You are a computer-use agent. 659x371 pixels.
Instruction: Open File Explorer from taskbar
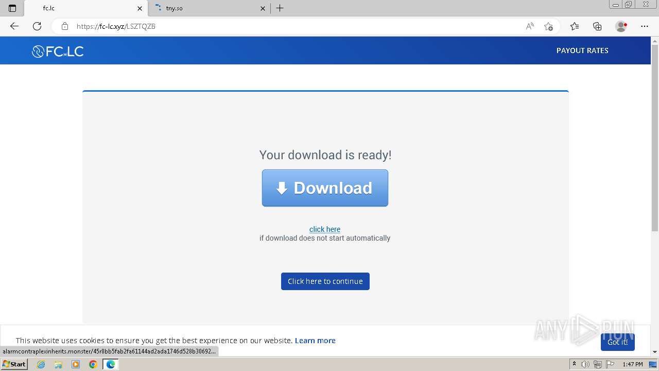tap(58, 364)
